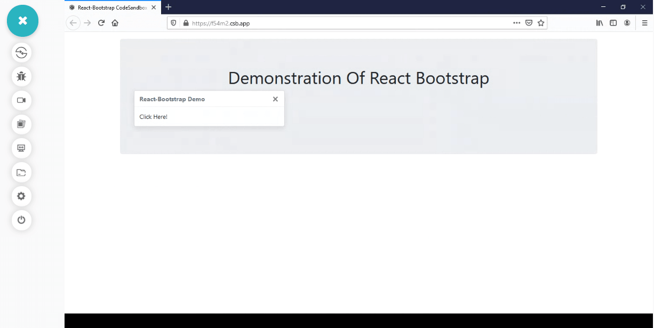Dismiss the React-Bootstrap Demo card with its X
The image size is (654, 328).
pos(275,99)
